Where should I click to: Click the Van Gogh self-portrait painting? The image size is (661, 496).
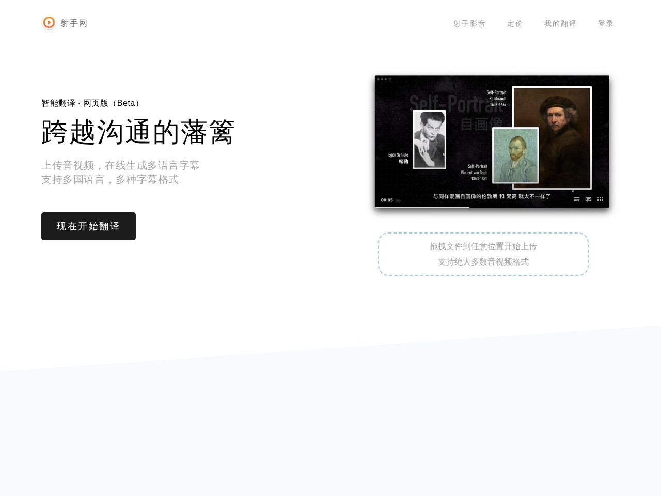[515, 156]
